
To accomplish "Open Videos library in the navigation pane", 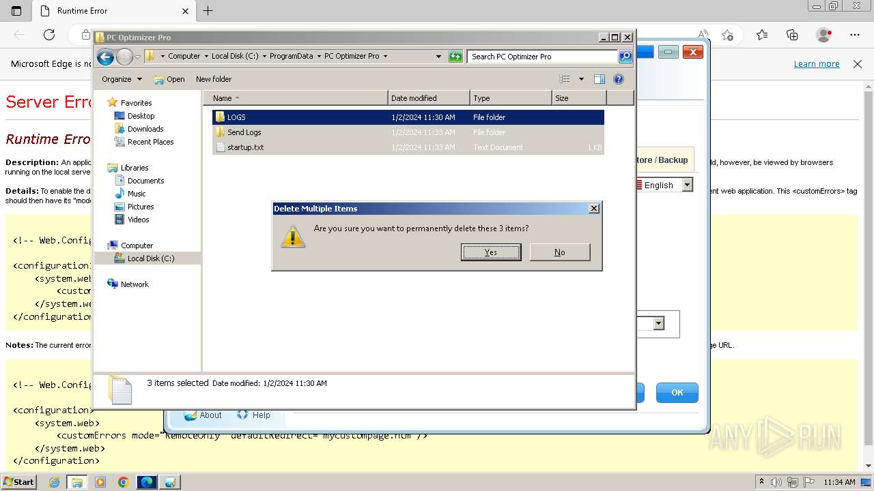I will click(132, 220).
